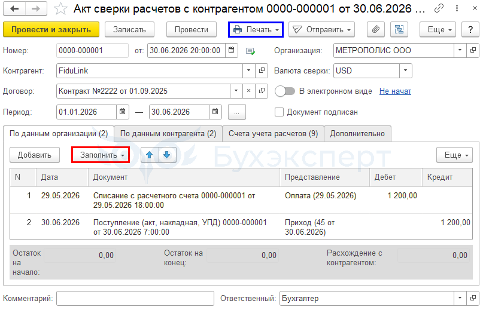Click the Представление column header
This screenshot has height=310, width=483.
[324, 177]
